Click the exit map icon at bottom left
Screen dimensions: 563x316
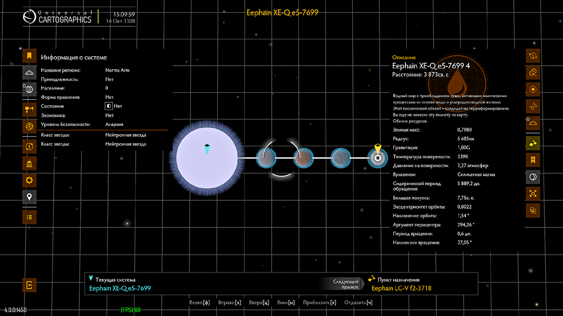click(x=29, y=285)
